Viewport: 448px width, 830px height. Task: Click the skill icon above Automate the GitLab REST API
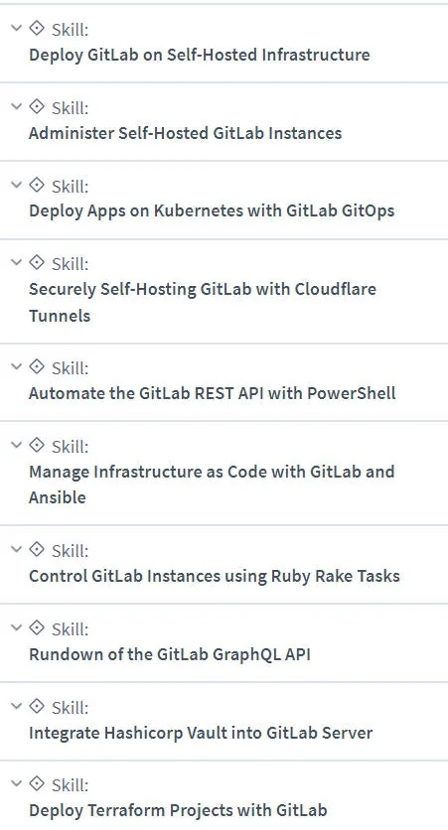coord(36,366)
